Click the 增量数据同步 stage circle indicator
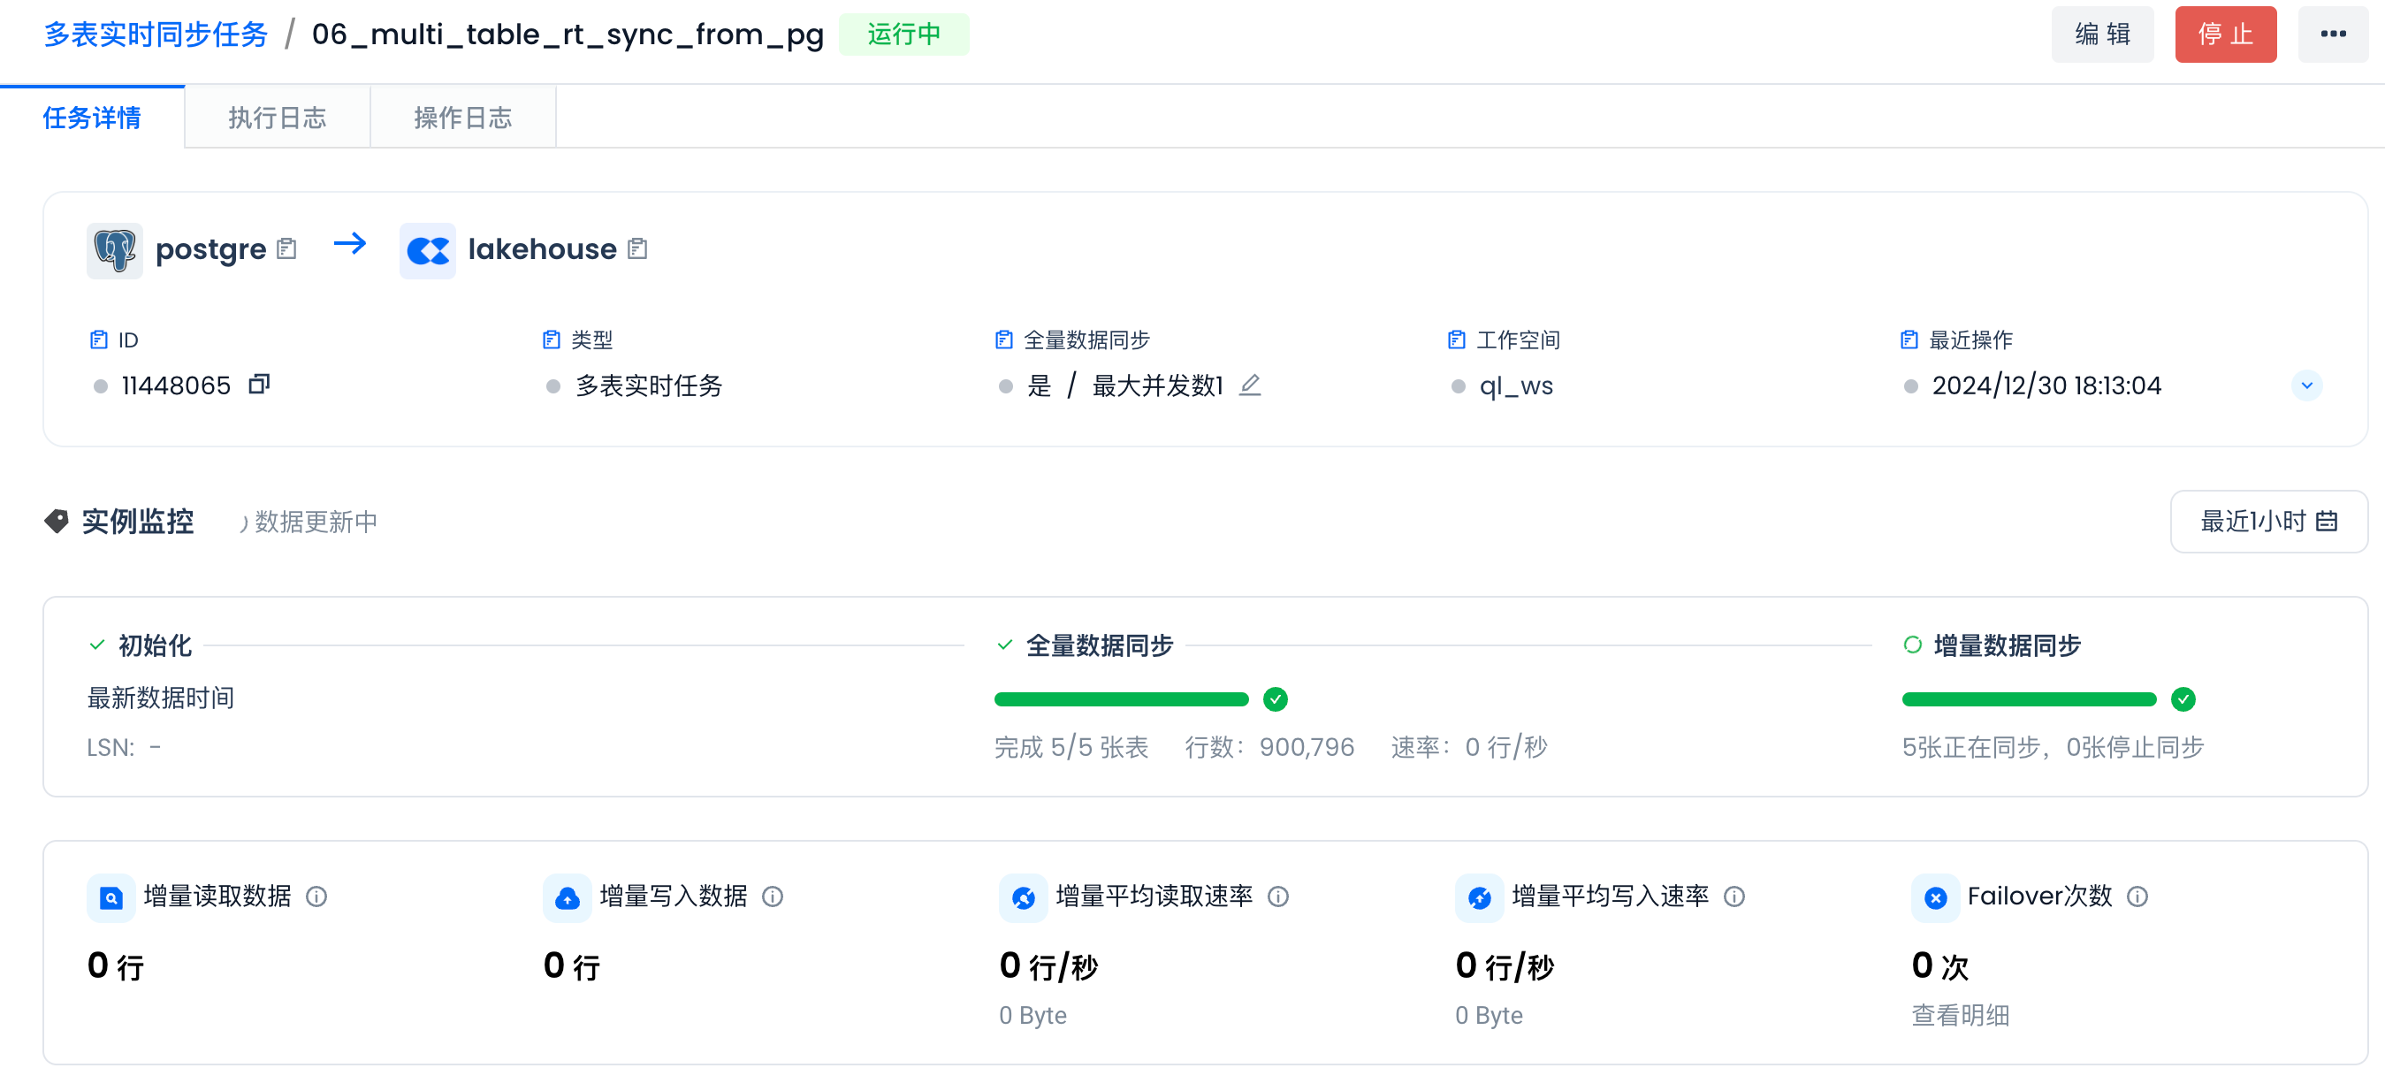 click(x=1912, y=645)
